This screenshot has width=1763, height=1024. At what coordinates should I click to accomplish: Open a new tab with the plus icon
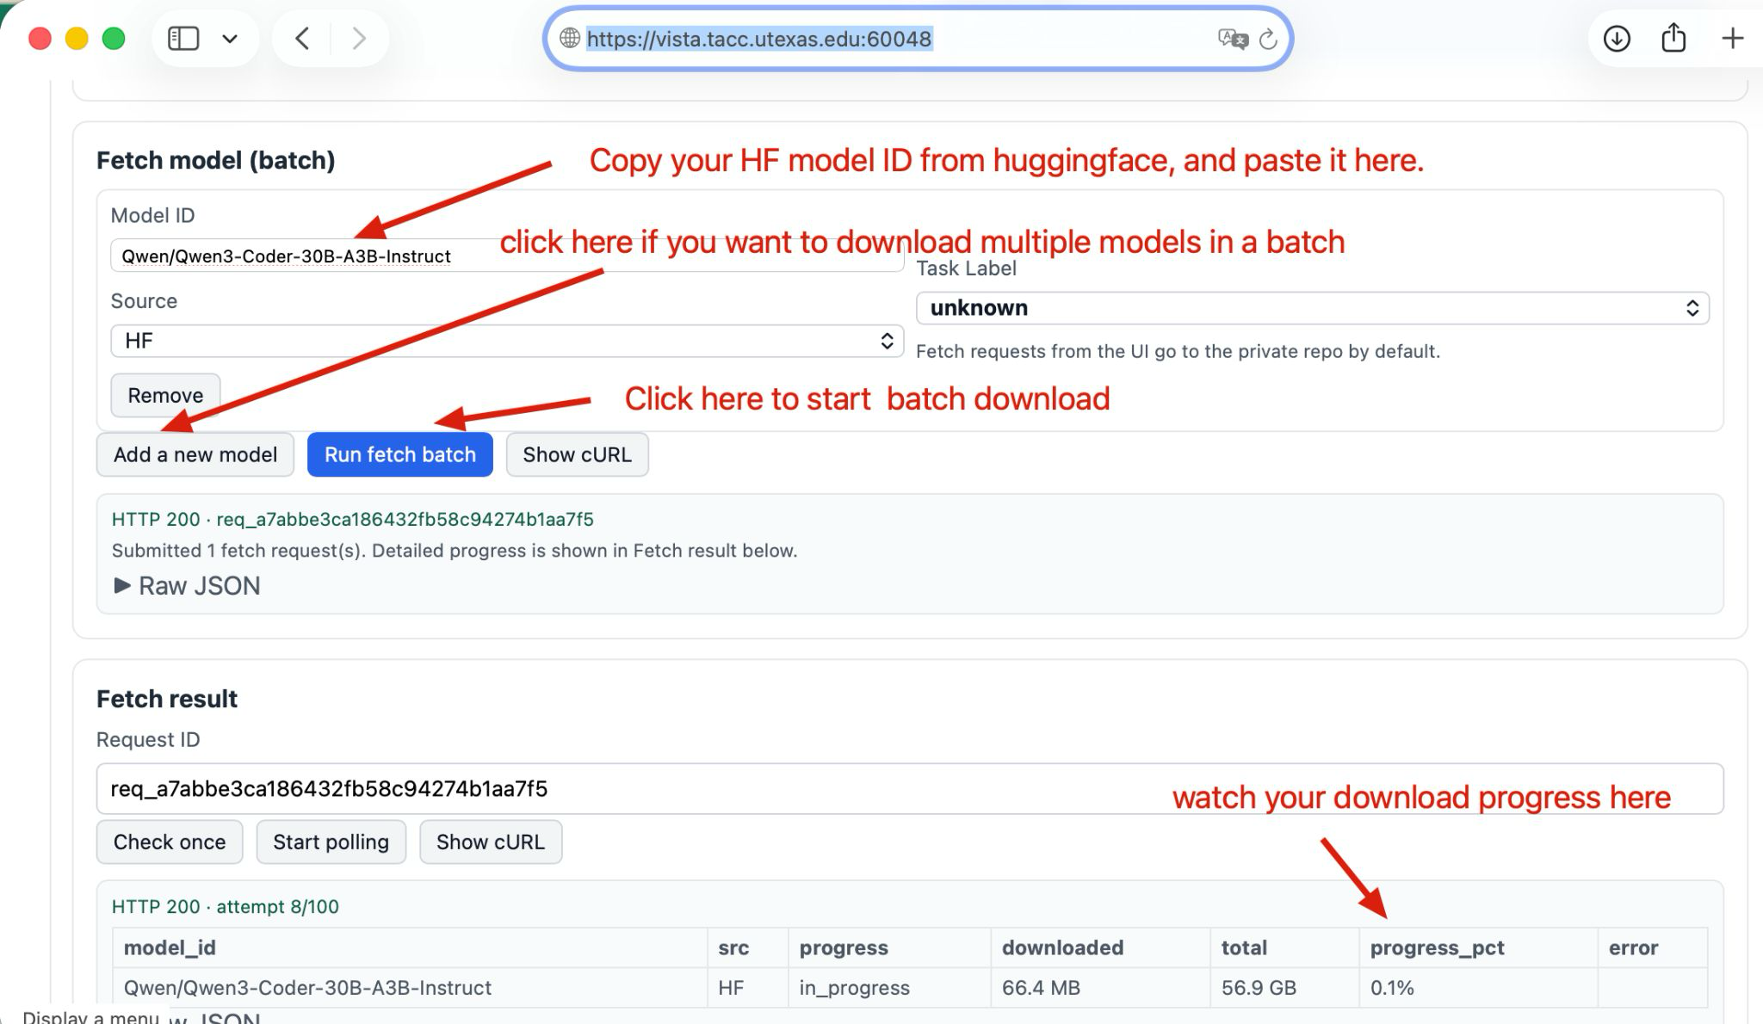coord(1732,39)
